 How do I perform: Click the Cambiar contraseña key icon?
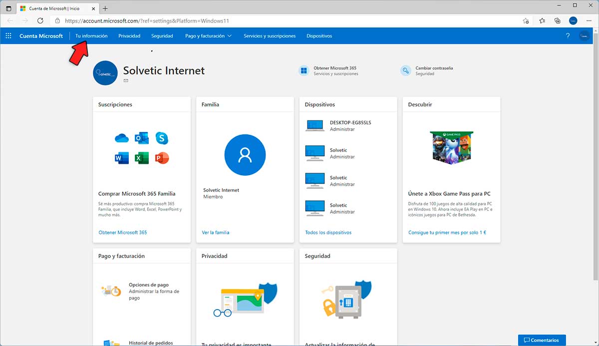tap(406, 71)
